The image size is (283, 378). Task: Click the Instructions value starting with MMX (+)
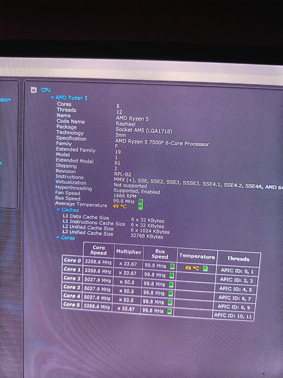(x=198, y=183)
